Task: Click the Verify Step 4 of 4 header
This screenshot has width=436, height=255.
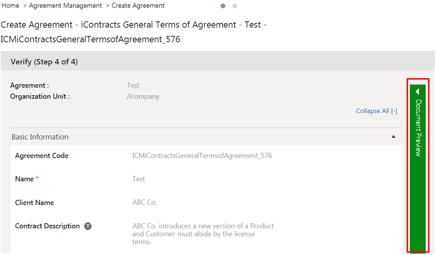Action: [x=44, y=61]
